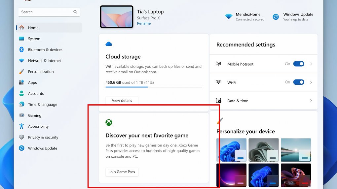Open Privacy & security settings

(49, 137)
